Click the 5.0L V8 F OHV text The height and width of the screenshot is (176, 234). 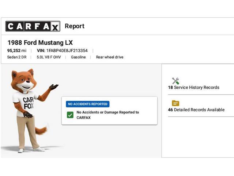pos(49,57)
